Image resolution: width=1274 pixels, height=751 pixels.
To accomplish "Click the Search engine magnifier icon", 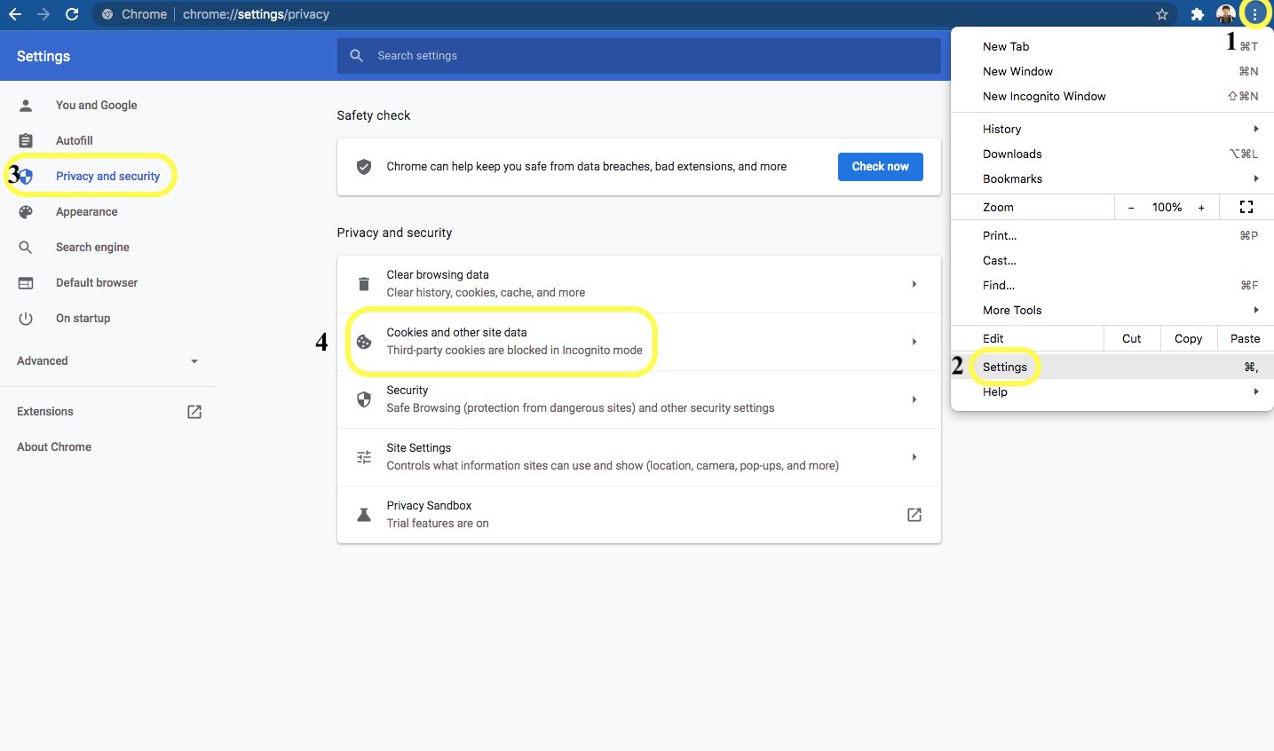I will coord(26,248).
